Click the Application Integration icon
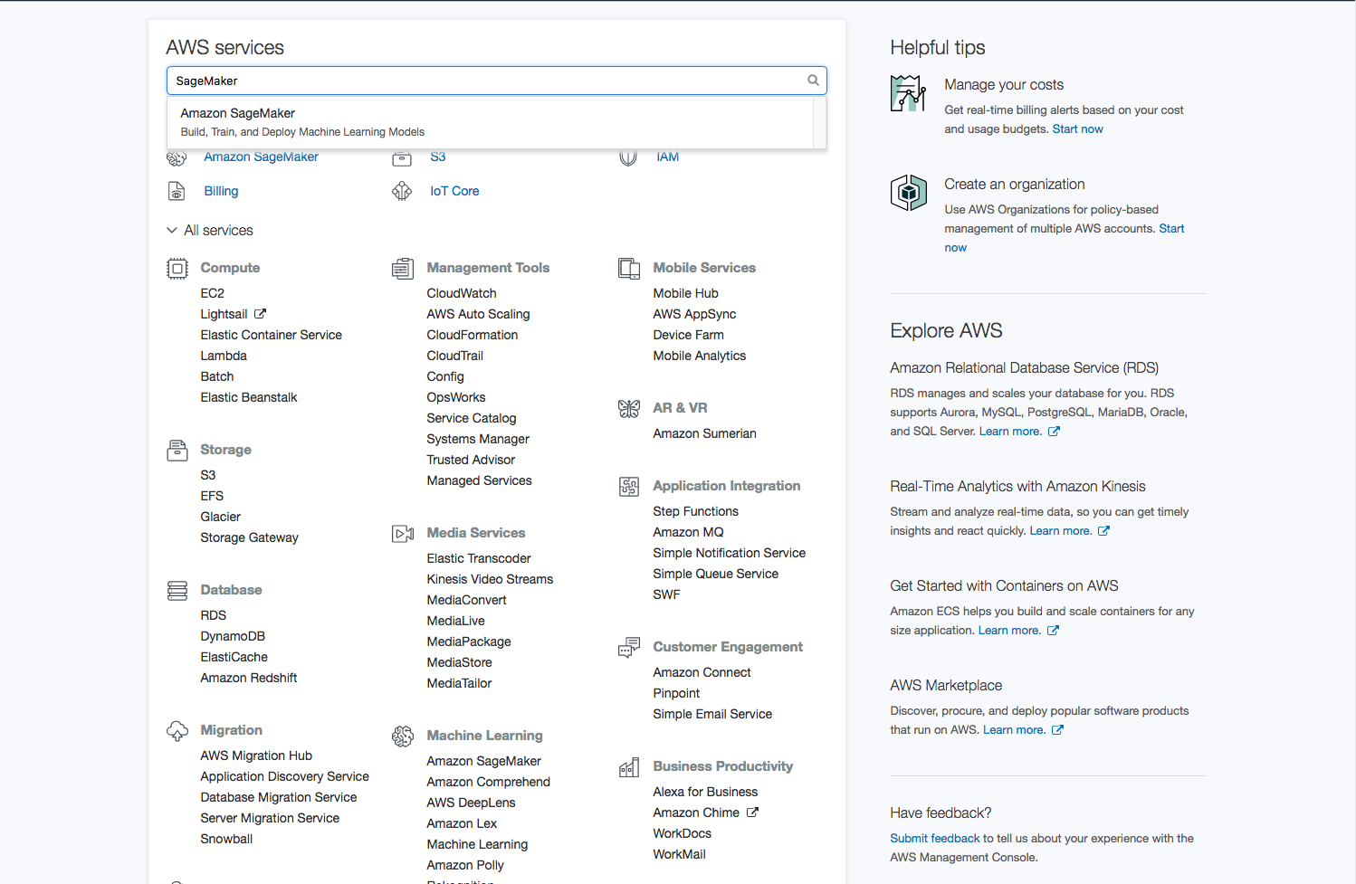1356x884 pixels. coord(629,487)
